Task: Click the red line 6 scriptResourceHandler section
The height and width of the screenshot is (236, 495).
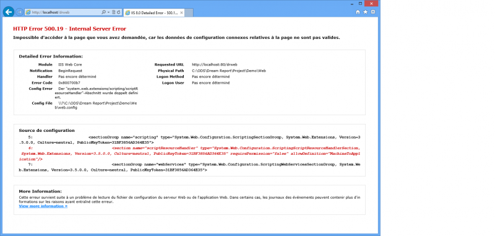Action: pyautogui.click(x=189, y=154)
